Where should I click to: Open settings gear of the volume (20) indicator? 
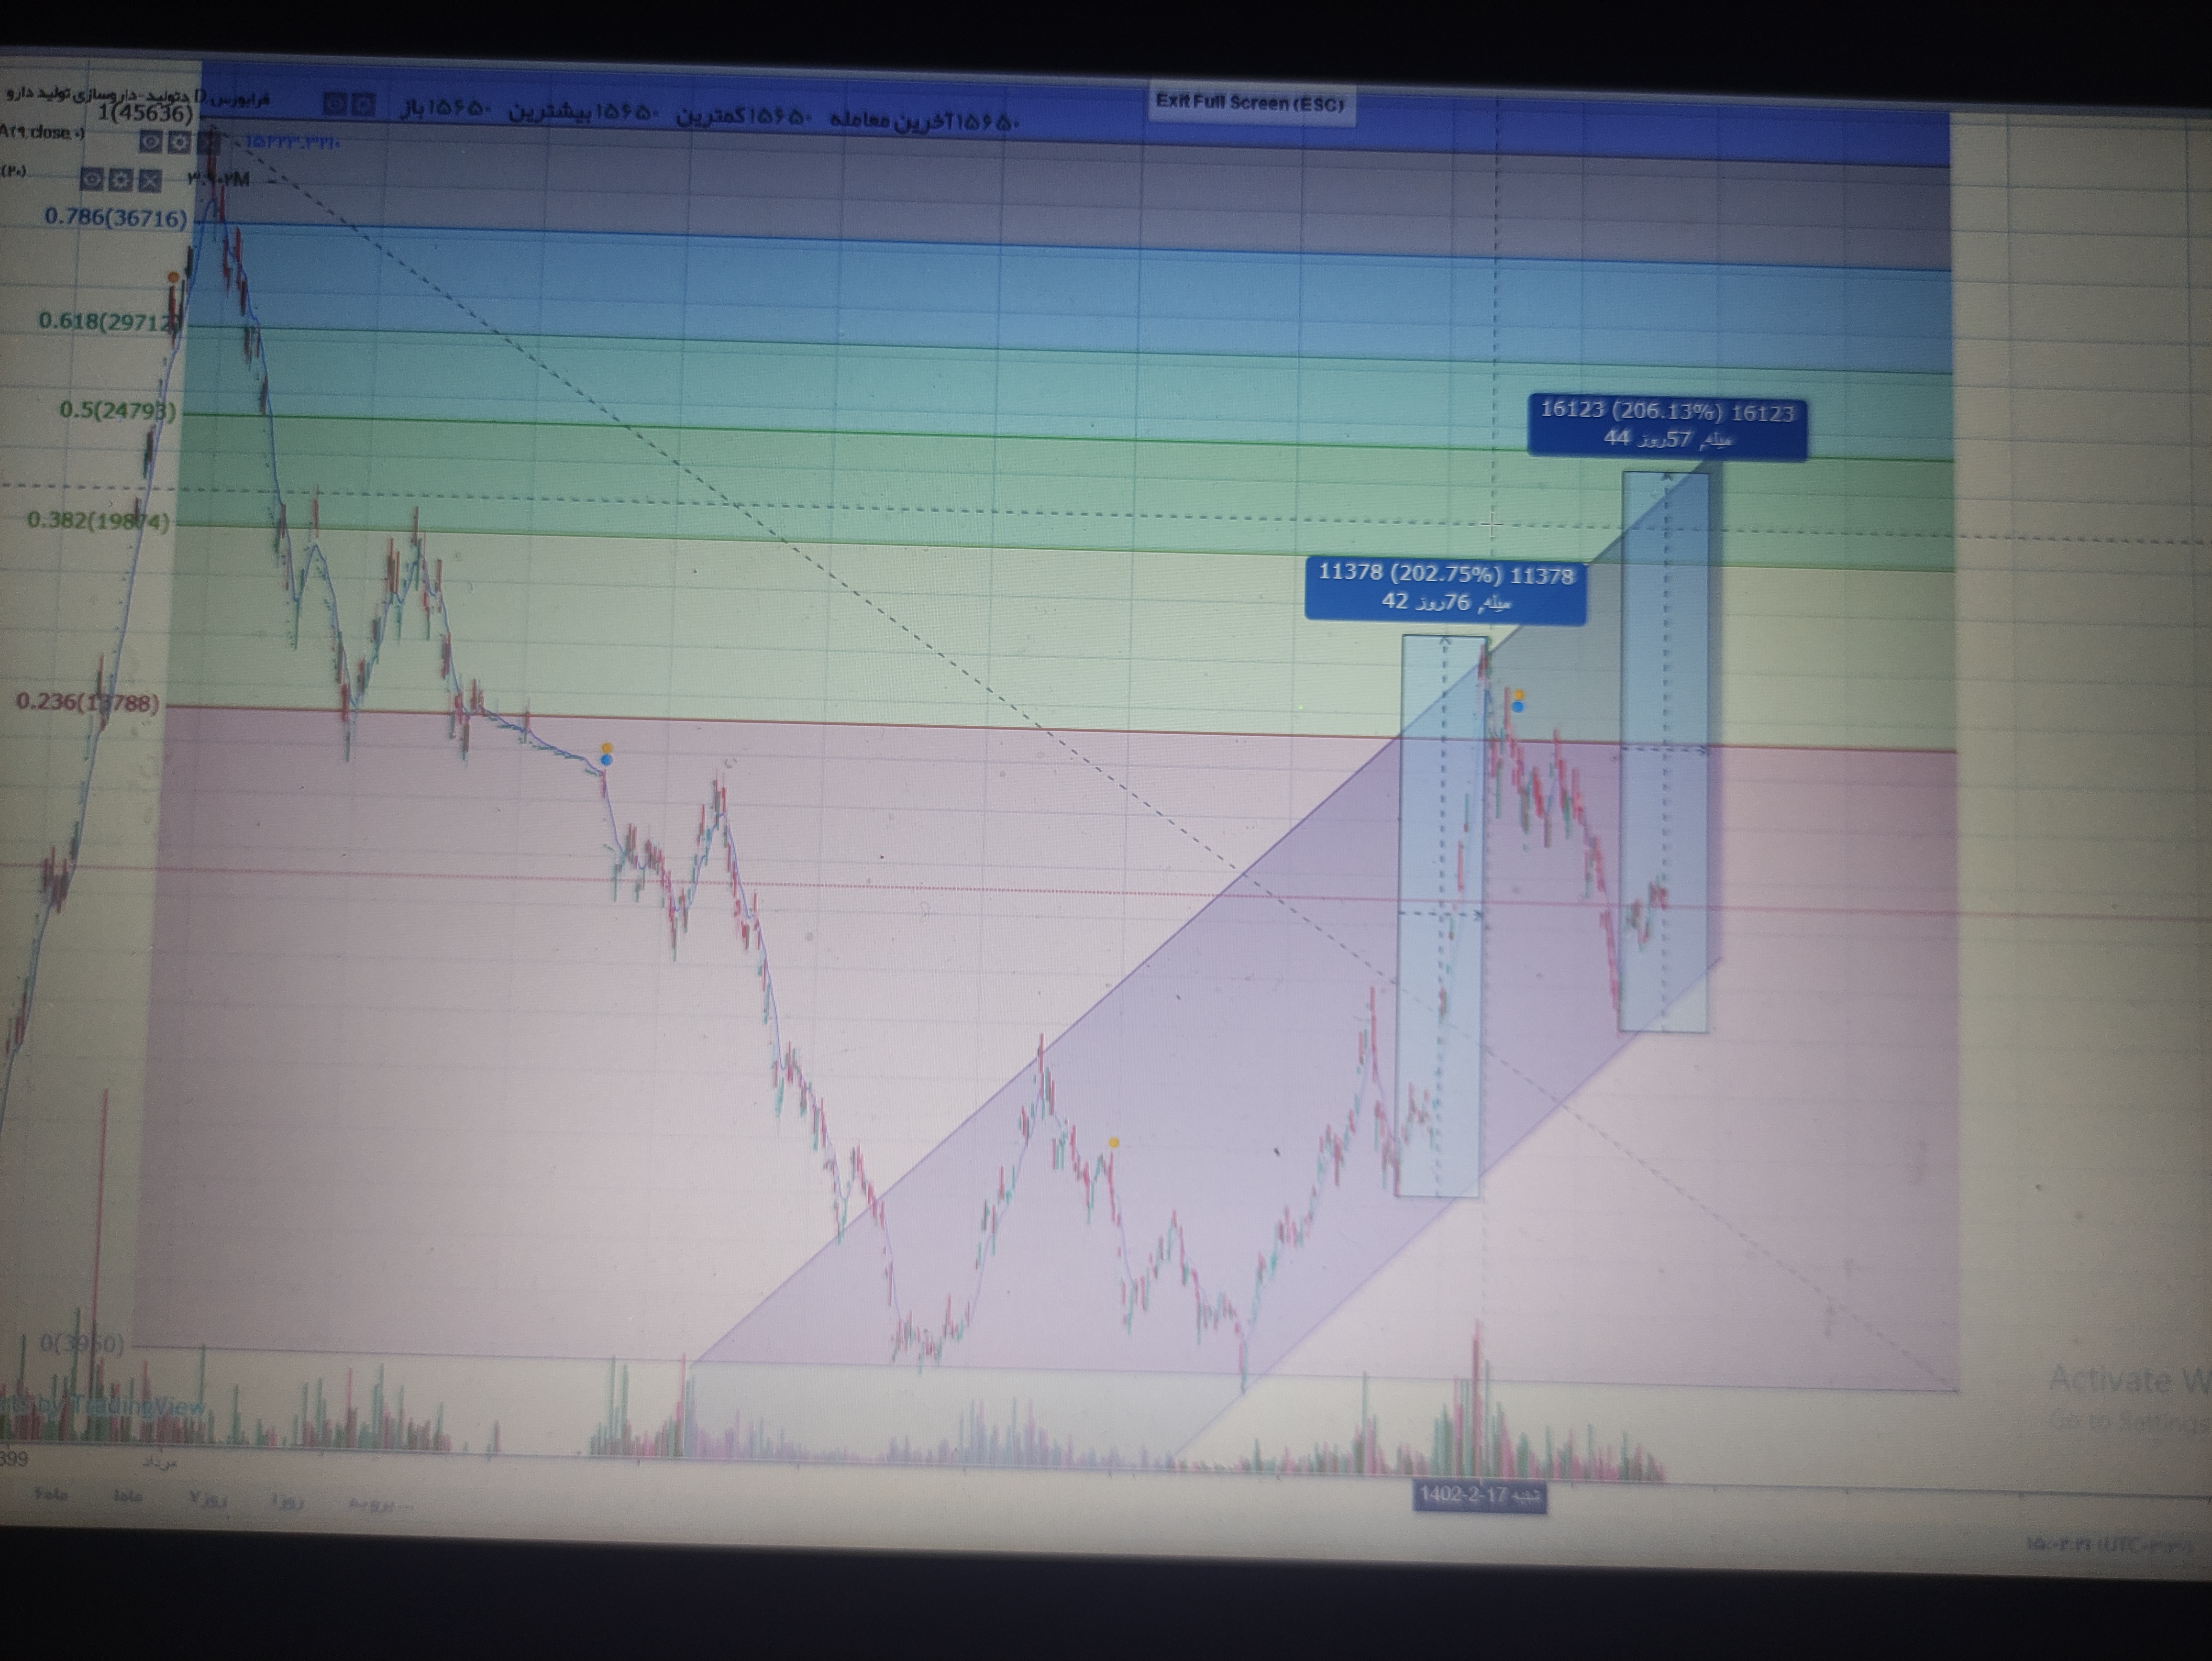click(120, 180)
